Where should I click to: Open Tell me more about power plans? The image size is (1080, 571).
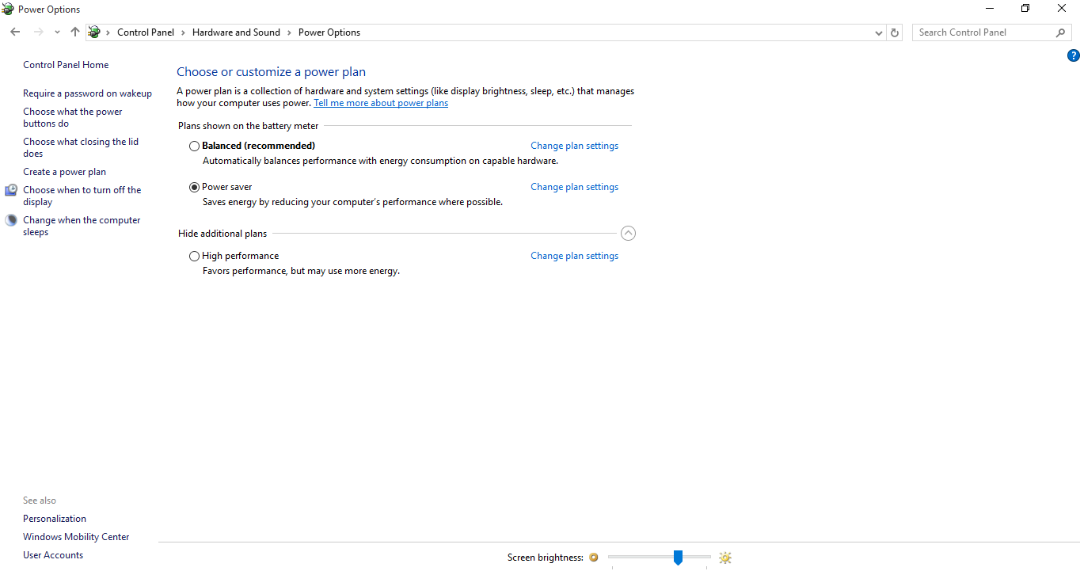(x=381, y=103)
